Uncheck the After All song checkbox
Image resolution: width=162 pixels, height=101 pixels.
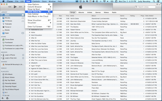tap(30, 38)
